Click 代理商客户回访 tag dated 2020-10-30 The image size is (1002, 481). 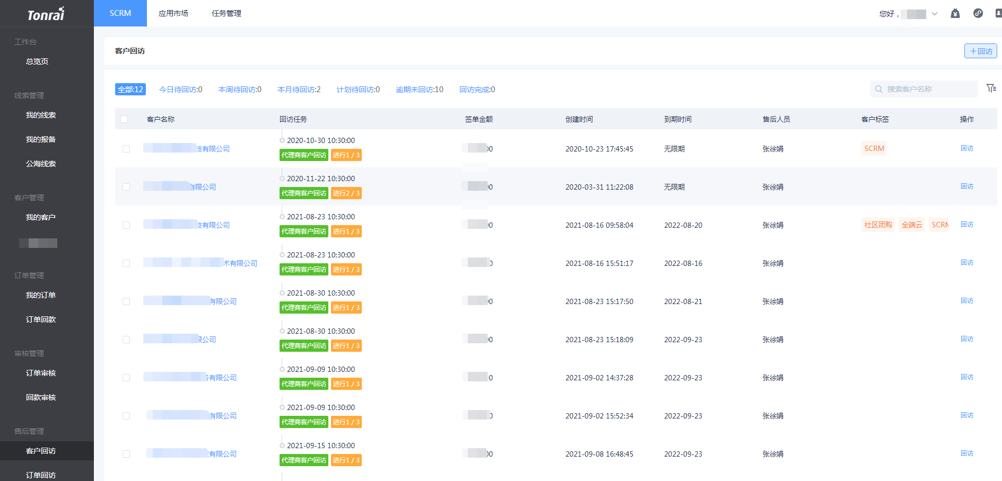(x=304, y=155)
